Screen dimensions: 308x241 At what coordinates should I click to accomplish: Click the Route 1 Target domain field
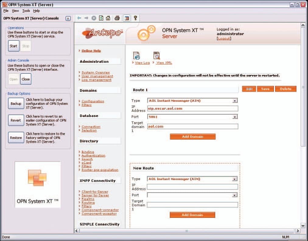click(x=193, y=126)
